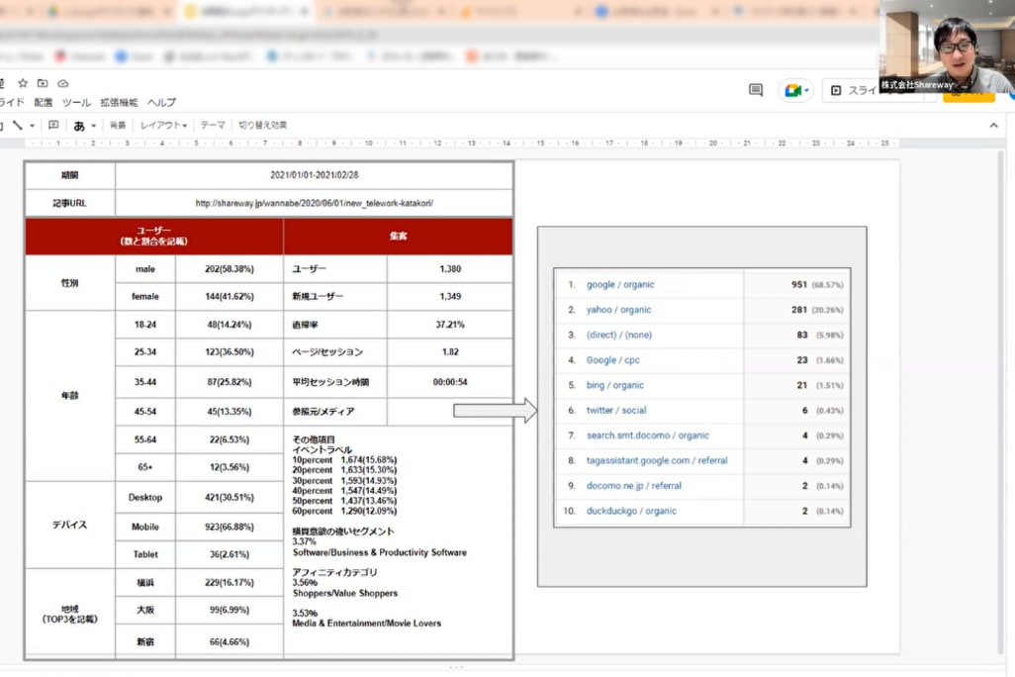Add a comment using toolbar icon
1015x677 pixels.
pyautogui.click(x=53, y=126)
